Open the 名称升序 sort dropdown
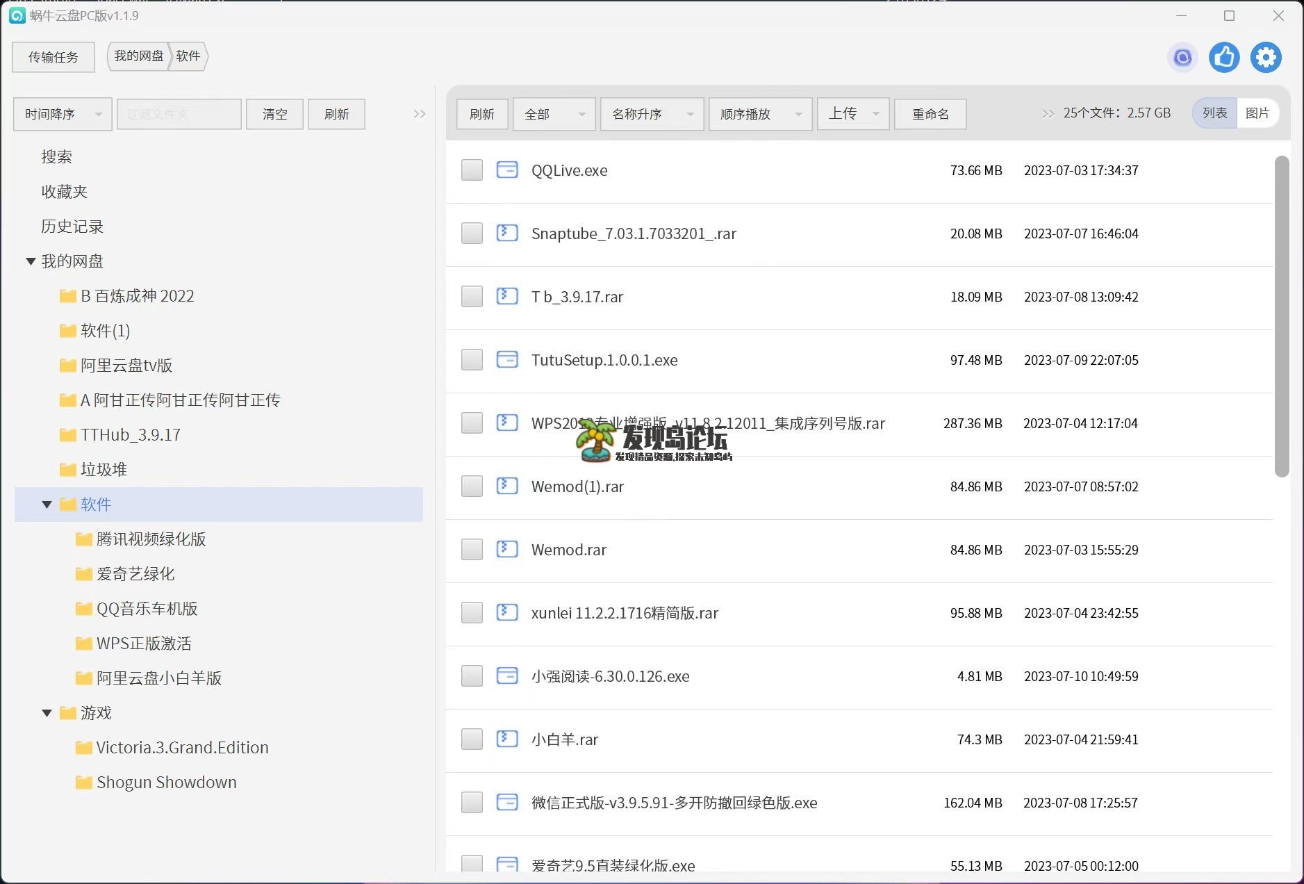Image resolution: width=1304 pixels, height=884 pixels. click(x=652, y=114)
